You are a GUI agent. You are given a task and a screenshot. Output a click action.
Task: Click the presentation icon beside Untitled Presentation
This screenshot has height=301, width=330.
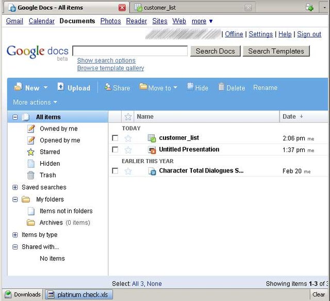tap(152, 150)
